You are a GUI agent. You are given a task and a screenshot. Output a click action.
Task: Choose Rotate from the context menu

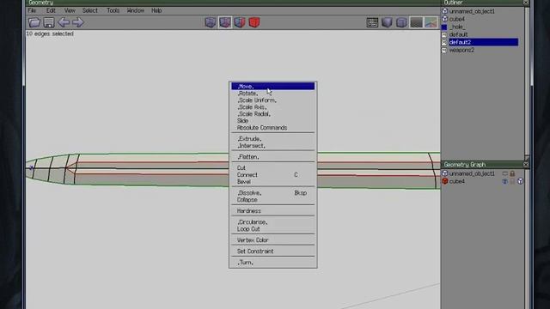pos(273,94)
